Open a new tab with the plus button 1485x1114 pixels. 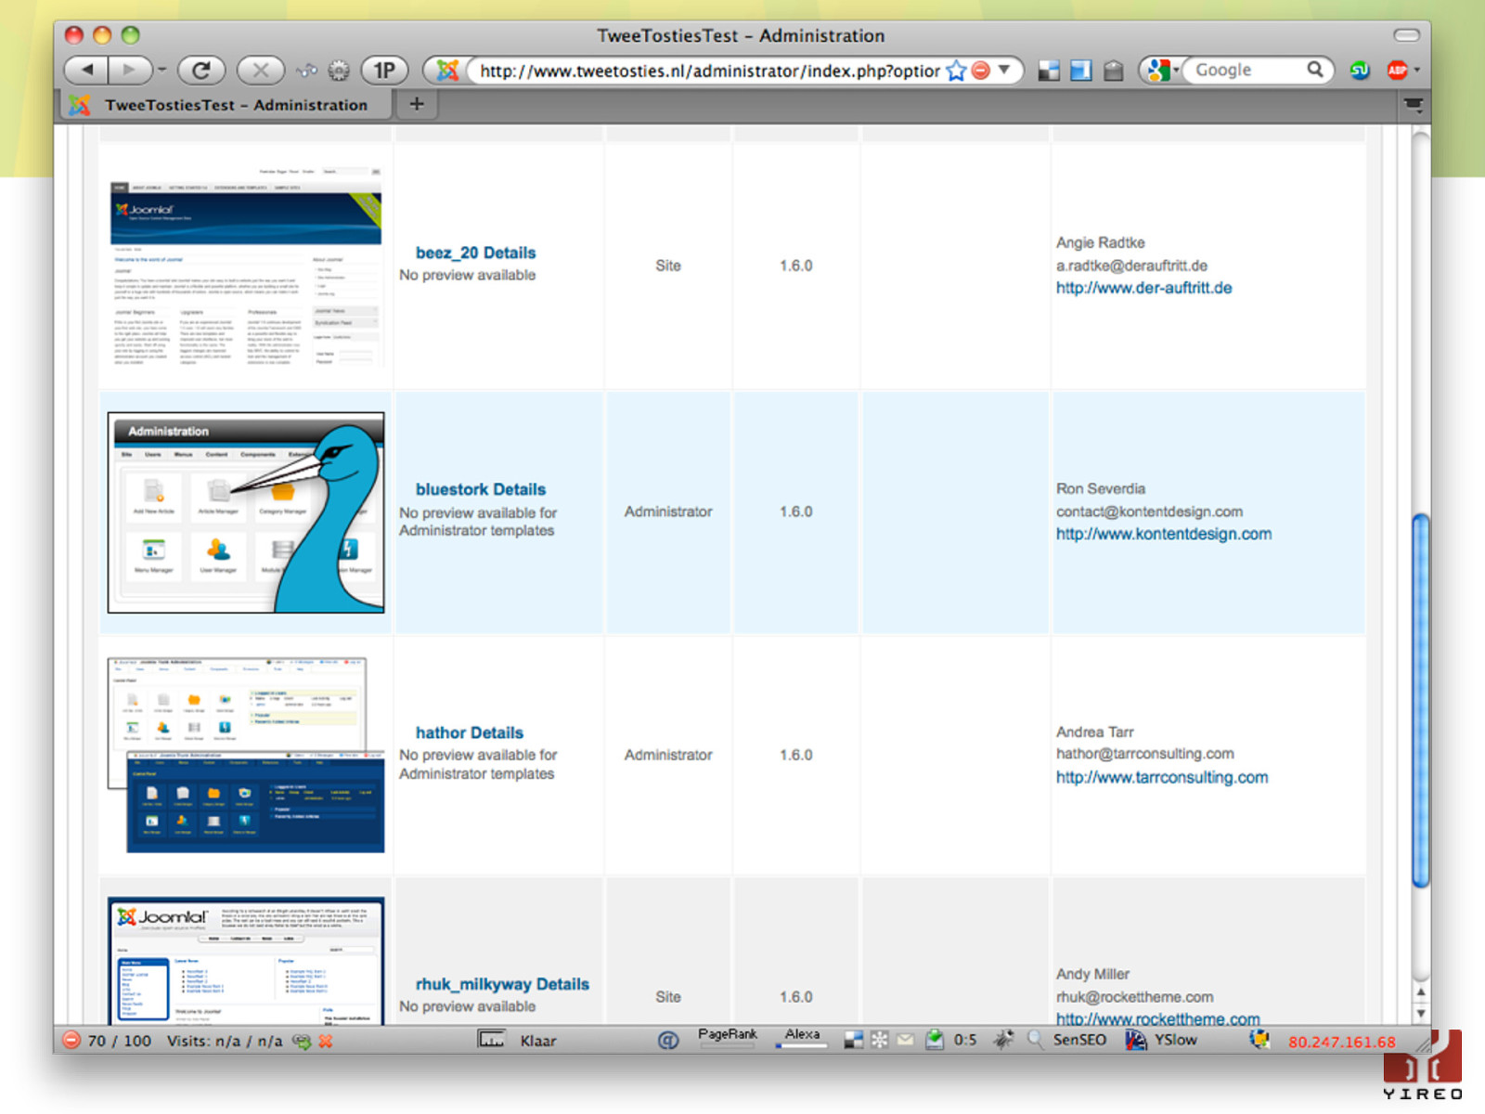click(x=417, y=104)
